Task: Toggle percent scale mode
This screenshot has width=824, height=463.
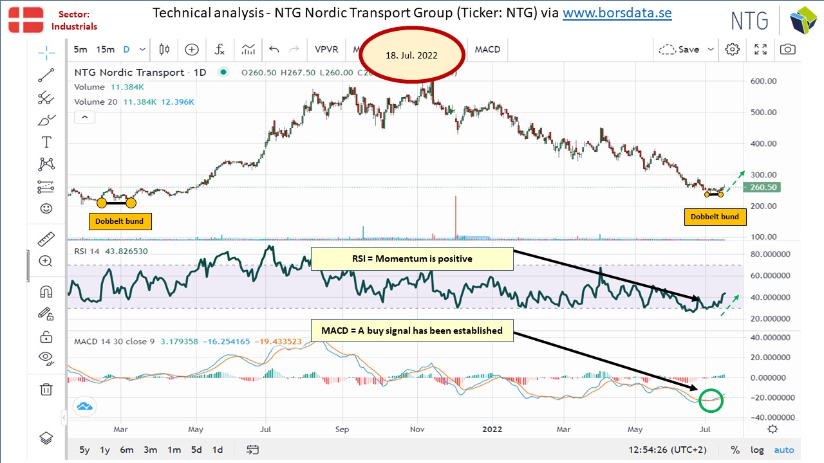Action: [735, 450]
